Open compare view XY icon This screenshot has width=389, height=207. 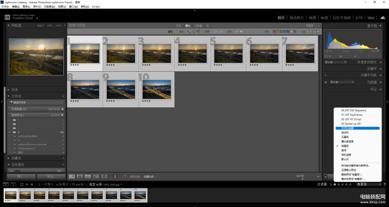click(88, 176)
